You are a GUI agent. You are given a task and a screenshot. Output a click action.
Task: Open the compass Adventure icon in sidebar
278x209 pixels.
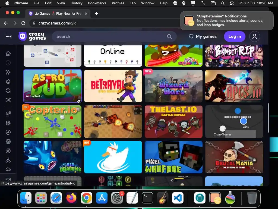click(x=8, y=132)
